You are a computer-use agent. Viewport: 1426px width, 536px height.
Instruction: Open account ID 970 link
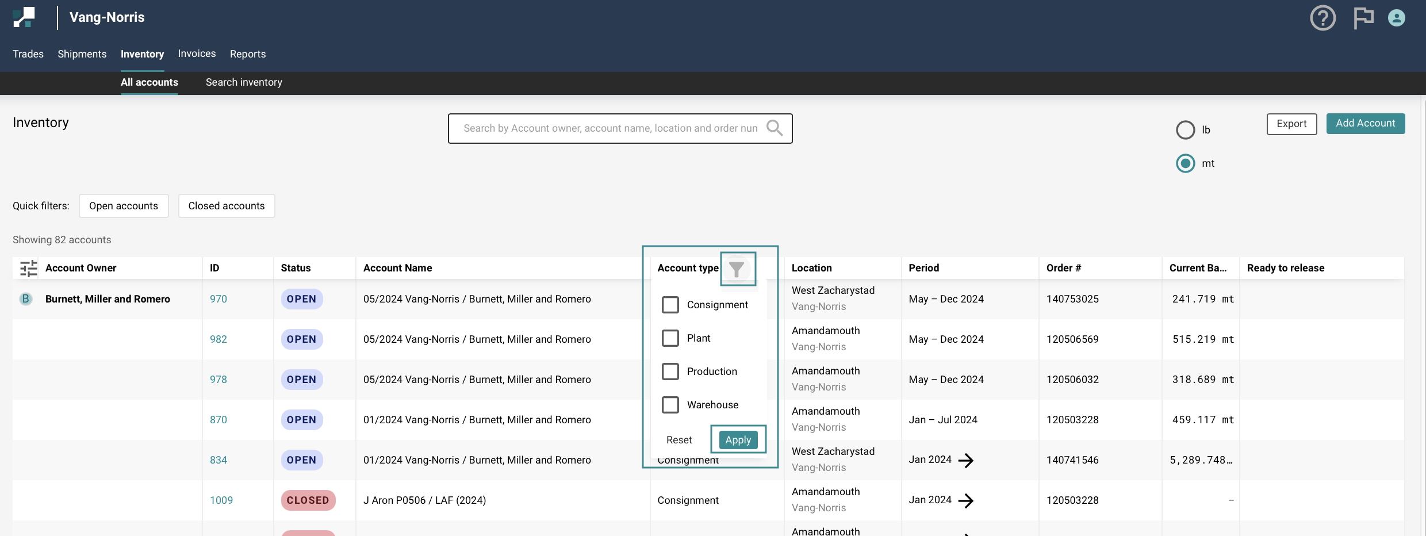click(218, 299)
